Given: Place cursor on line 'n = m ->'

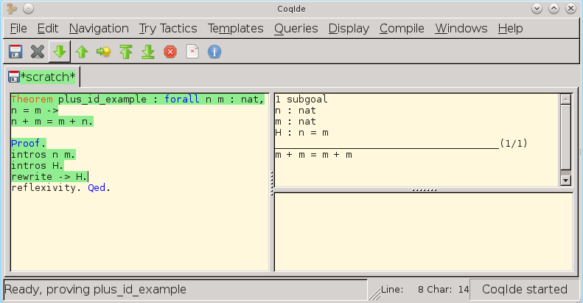Looking at the screenshot, I should (35, 111).
